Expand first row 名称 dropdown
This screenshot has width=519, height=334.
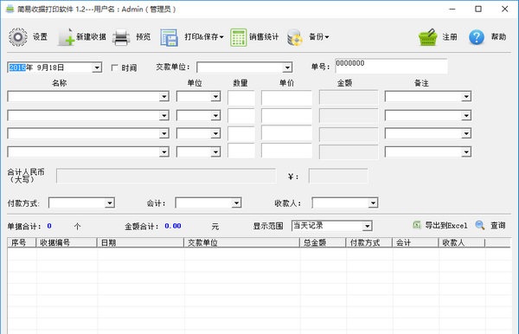164,97
